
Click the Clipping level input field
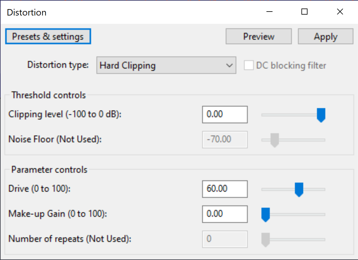(224, 114)
